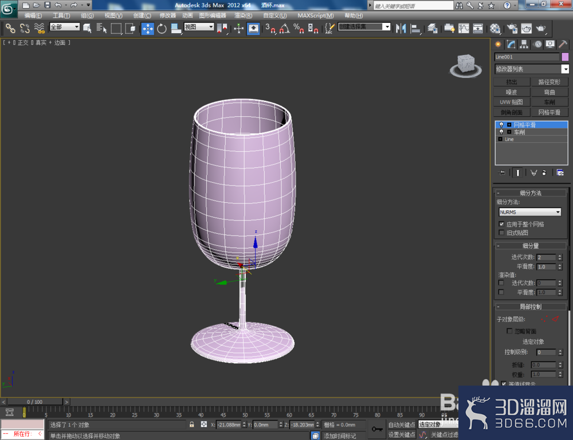Toggle Selection Lock padlock icon
The image size is (573, 440).
(191, 425)
